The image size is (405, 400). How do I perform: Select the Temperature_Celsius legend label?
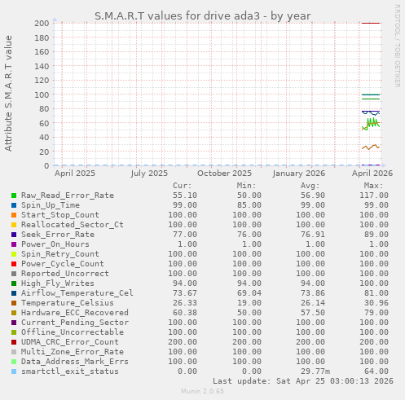68,303
